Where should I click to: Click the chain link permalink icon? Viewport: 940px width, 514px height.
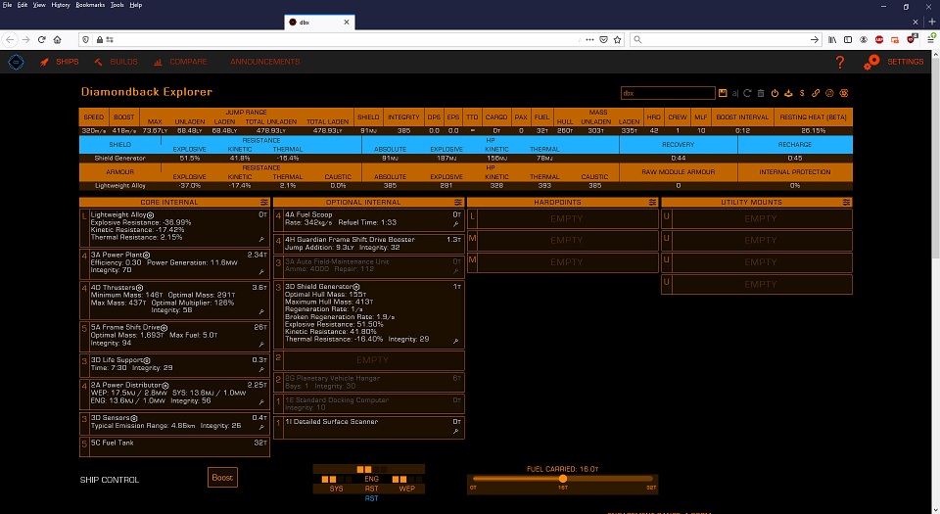click(816, 93)
